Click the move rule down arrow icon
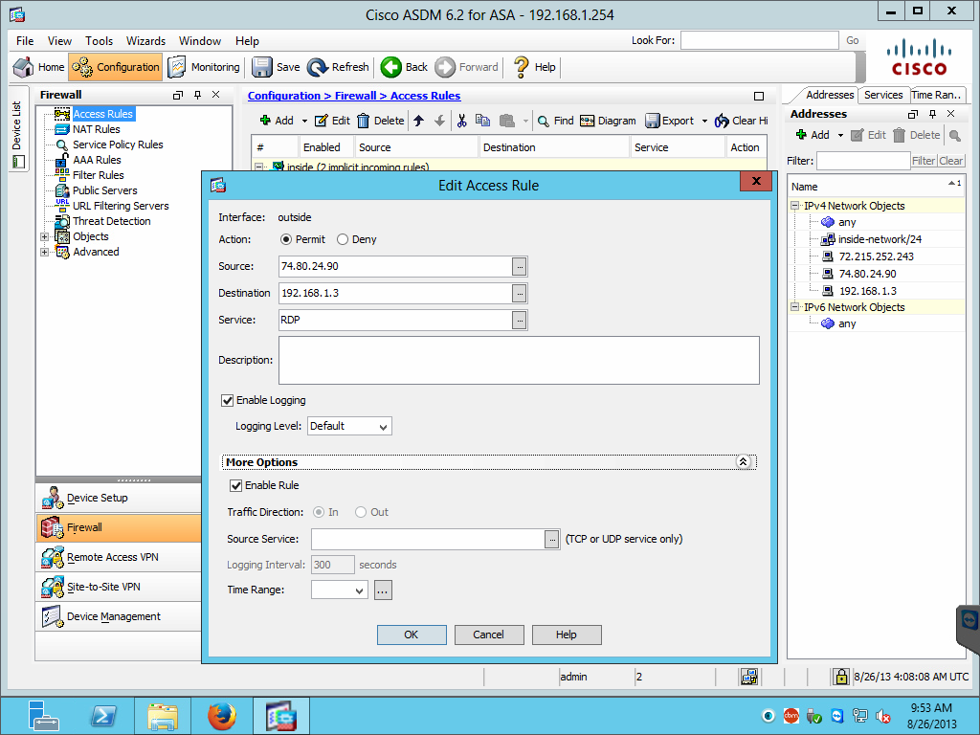Image resolution: width=980 pixels, height=735 pixels. pos(439,121)
